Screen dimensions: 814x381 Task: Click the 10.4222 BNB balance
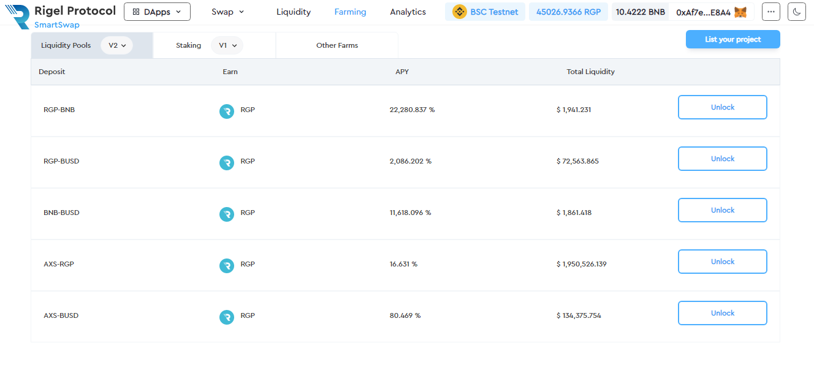[x=640, y=12]
